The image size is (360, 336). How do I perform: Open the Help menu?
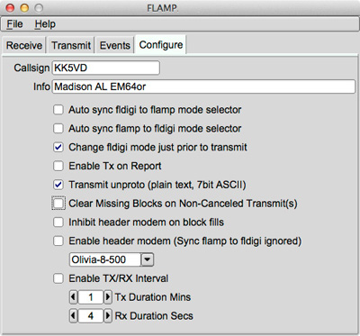[x=45, y=24]
